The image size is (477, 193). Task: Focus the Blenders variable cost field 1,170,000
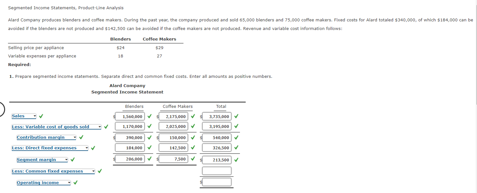click(x=130, y=126)
